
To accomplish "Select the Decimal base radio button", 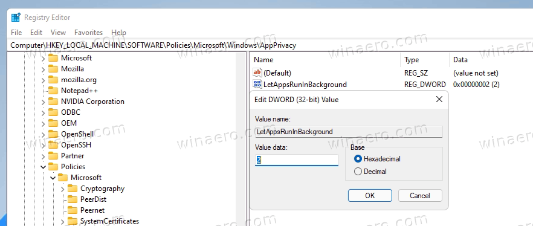I will pos(358,172).
